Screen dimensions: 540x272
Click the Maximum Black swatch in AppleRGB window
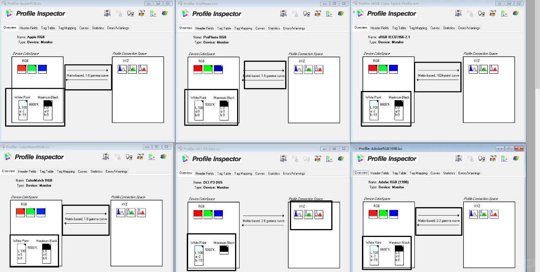click(48, 110)
